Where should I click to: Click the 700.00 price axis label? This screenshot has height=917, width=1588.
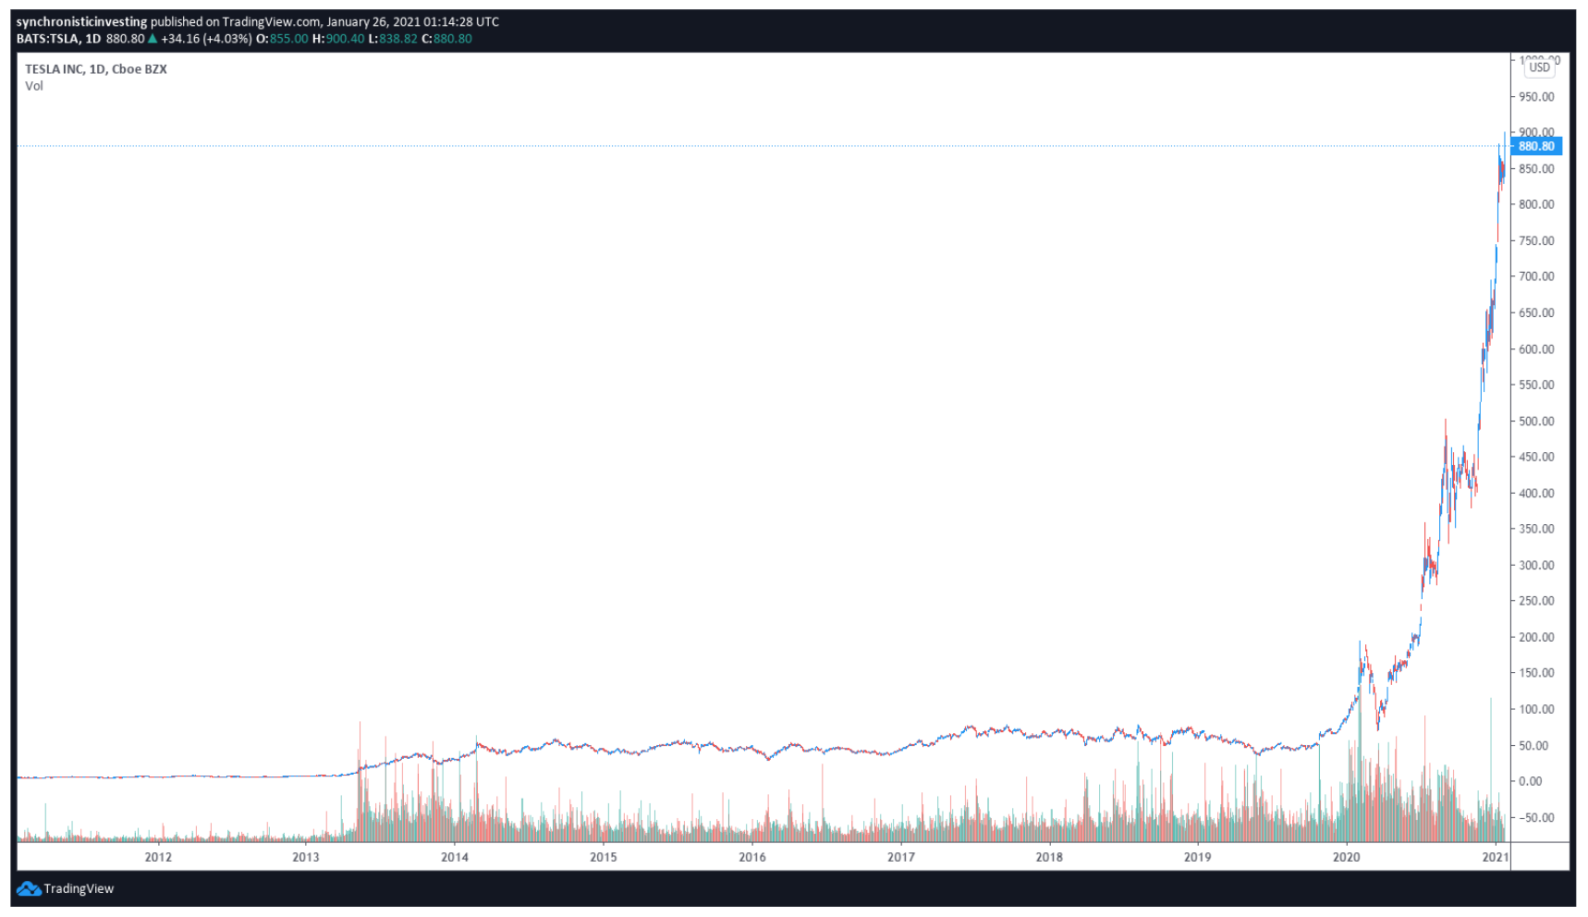click(x=1536, y=276)
